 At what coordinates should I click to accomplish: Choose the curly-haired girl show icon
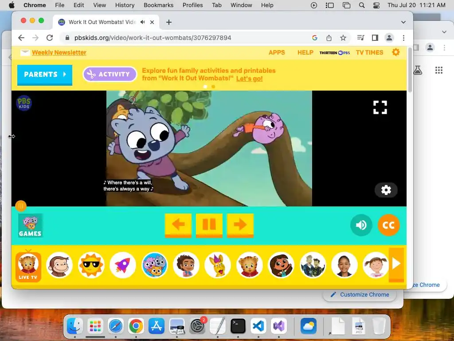point(186,265)
